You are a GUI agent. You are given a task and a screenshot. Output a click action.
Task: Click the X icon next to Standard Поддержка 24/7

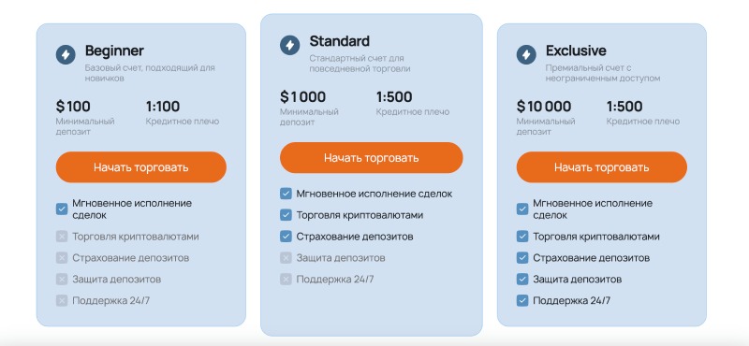coord(286,280)
